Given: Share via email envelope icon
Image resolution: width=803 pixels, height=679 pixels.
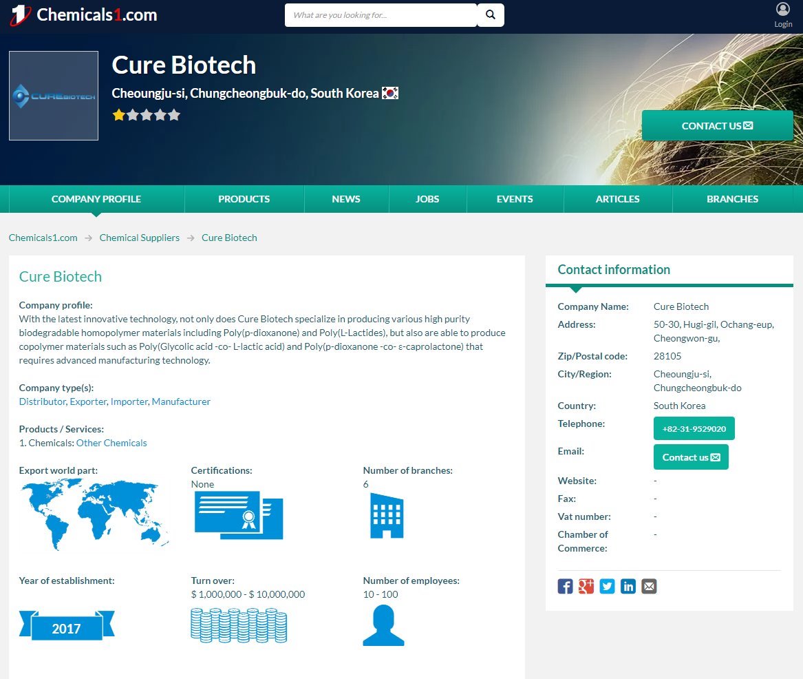Looking at the screenshot, I should (x=650, y=586).
